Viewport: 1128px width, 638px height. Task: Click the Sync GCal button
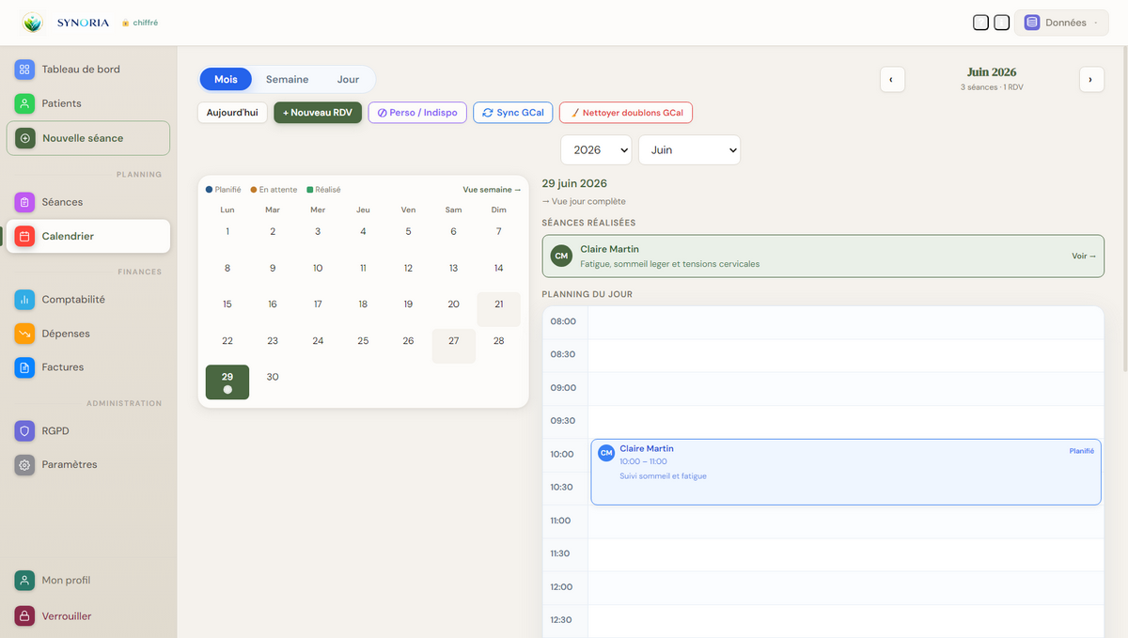coord(513,113)
